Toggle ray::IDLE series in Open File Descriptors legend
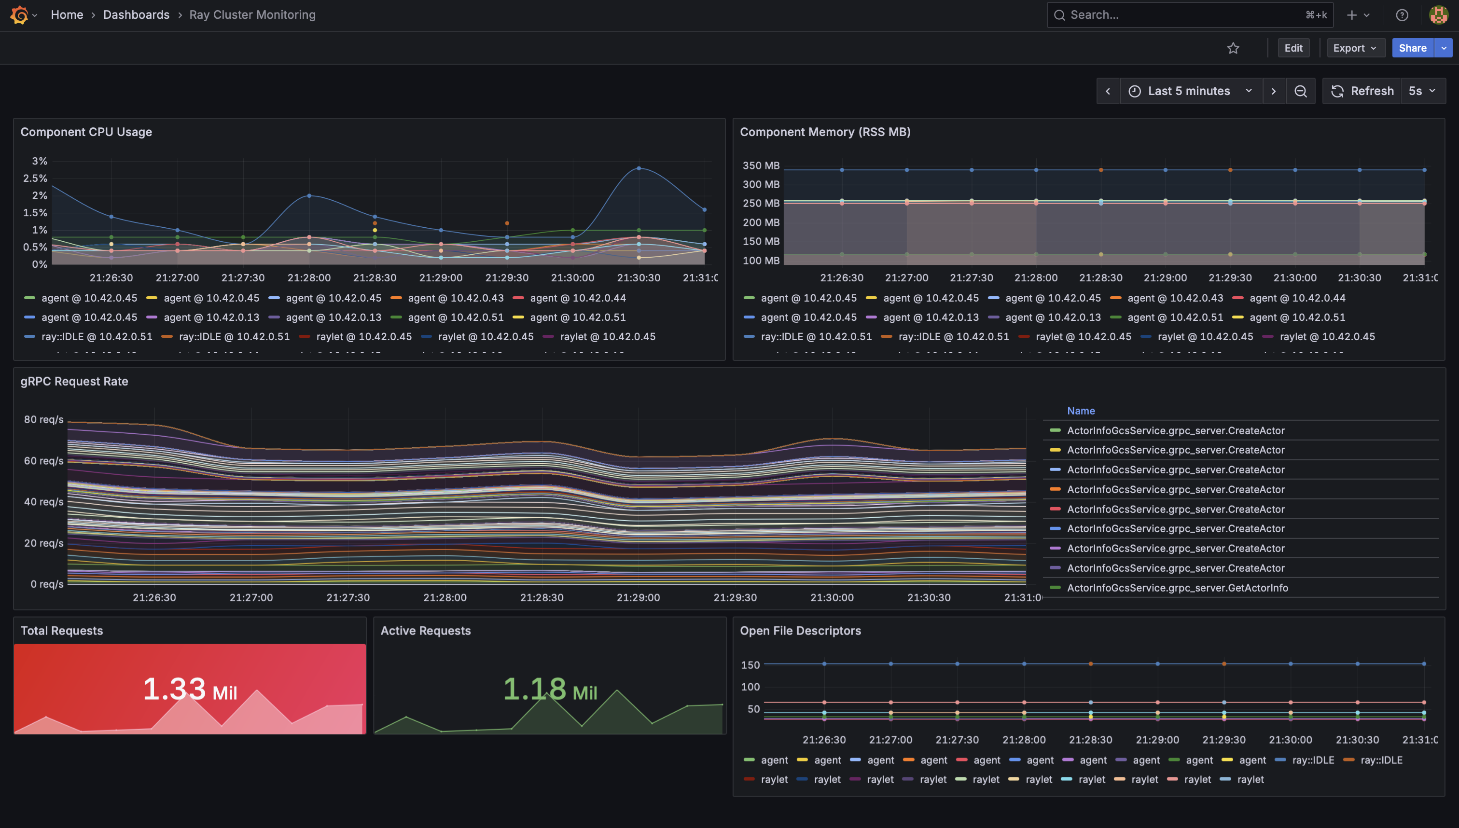The width and height of the screenshot is (1459, 828). tap(1313, 760)
